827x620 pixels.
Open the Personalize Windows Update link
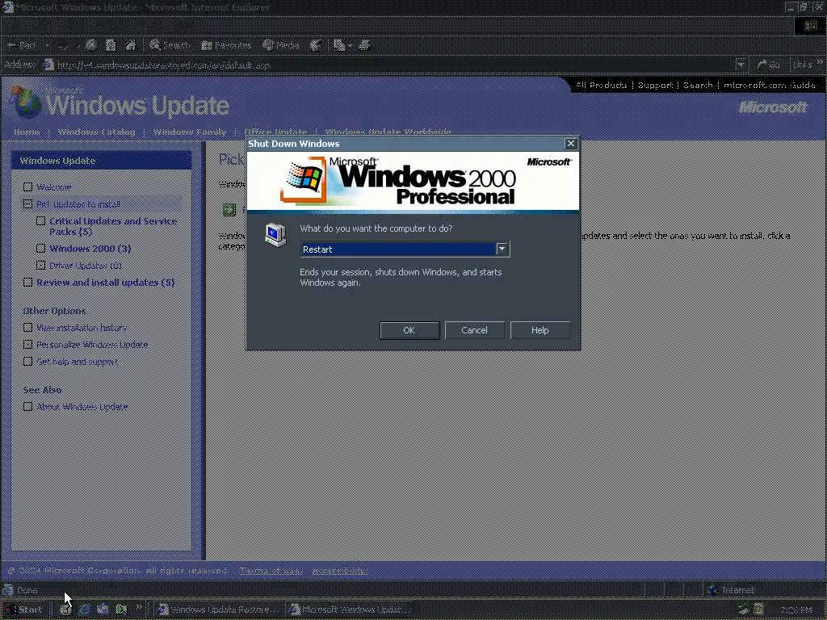(92, 344)
